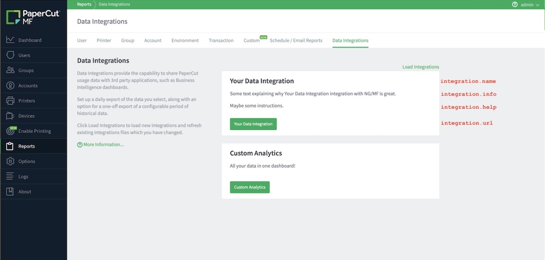Open the Environment reports tab
The height and width of the screenshot is (260, 545).
[x=185, y=41]
